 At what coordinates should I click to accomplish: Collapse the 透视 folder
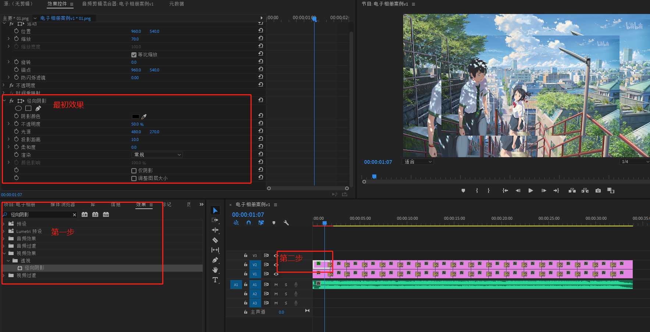[8, 261]
